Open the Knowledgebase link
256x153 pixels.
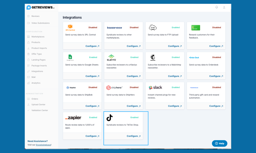[x=43, y=145]
